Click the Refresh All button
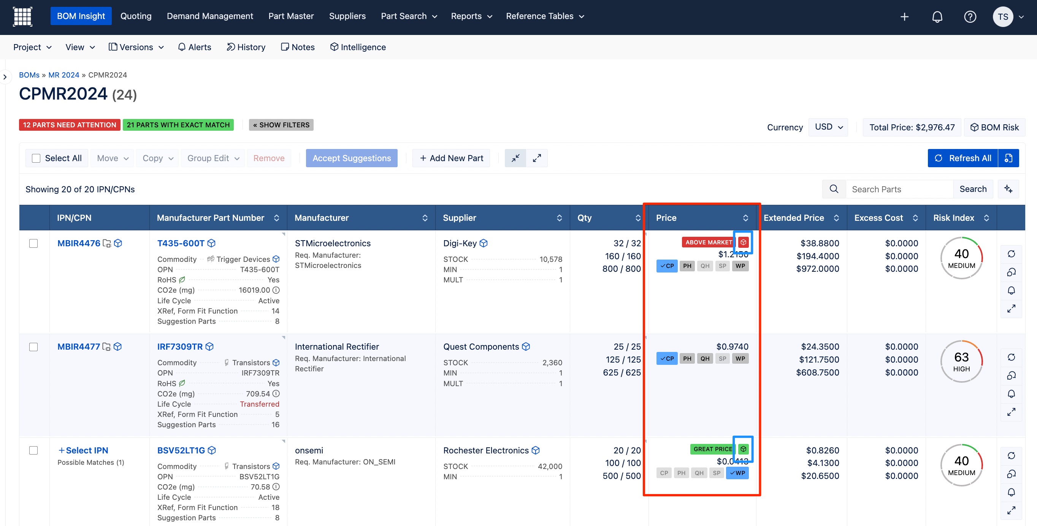1037x526 pixels. point(963,158)
